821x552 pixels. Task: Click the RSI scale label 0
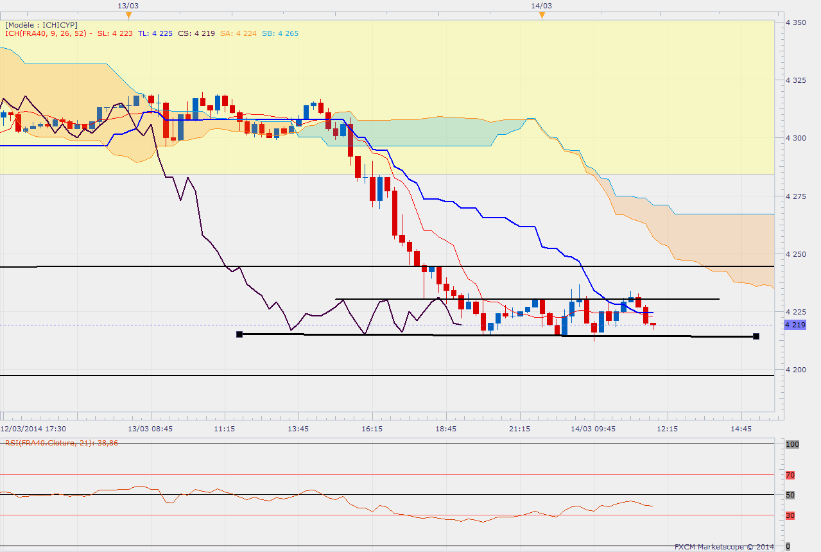pyautogui.click(x=788, y=546)
